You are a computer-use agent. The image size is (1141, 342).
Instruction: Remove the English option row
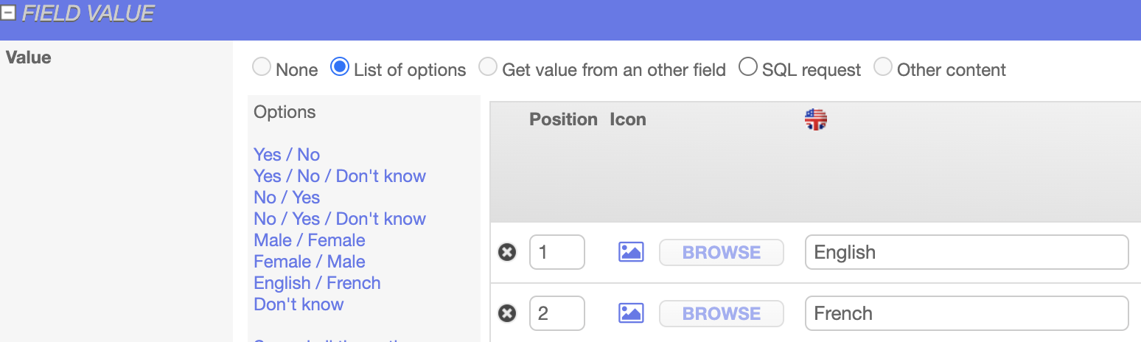tap(507, 253)
